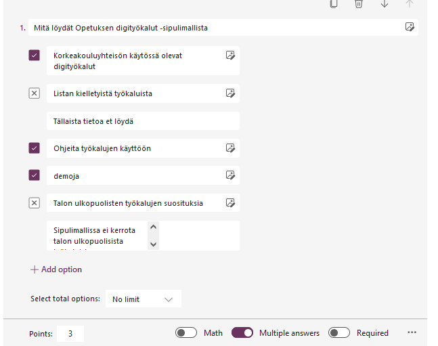
Task: Mark 'Listan kielletyistä työkaluista' as correct answer
Action: pos(35,93)
